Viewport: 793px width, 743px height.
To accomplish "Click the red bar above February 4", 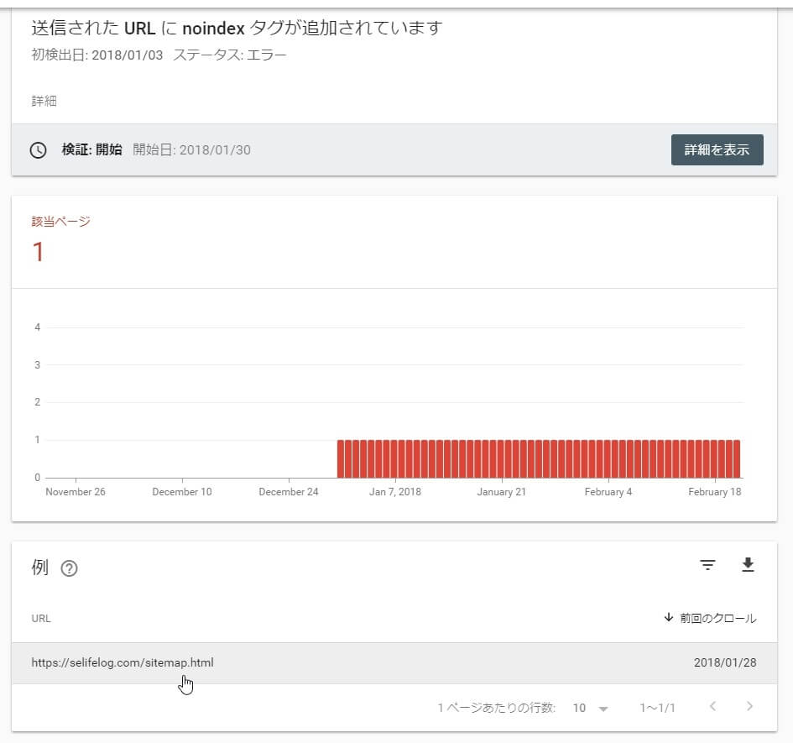I will (608, 458).
